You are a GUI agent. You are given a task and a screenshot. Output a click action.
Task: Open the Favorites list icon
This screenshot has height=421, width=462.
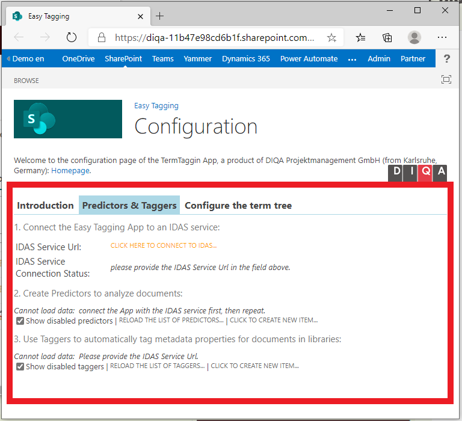point(360,37)
